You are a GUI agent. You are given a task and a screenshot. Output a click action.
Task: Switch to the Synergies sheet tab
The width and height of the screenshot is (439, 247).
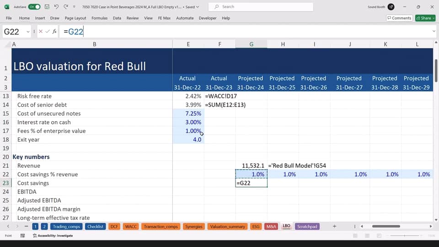click(194, 226)
